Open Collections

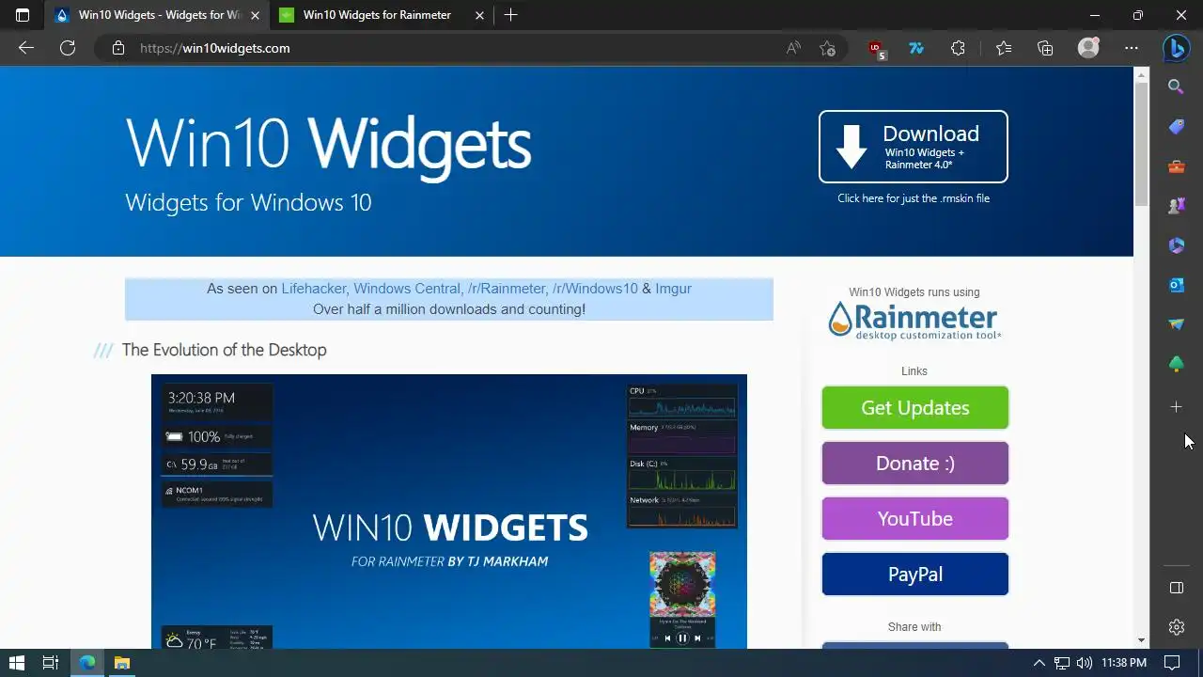(x=1045, y=48)
